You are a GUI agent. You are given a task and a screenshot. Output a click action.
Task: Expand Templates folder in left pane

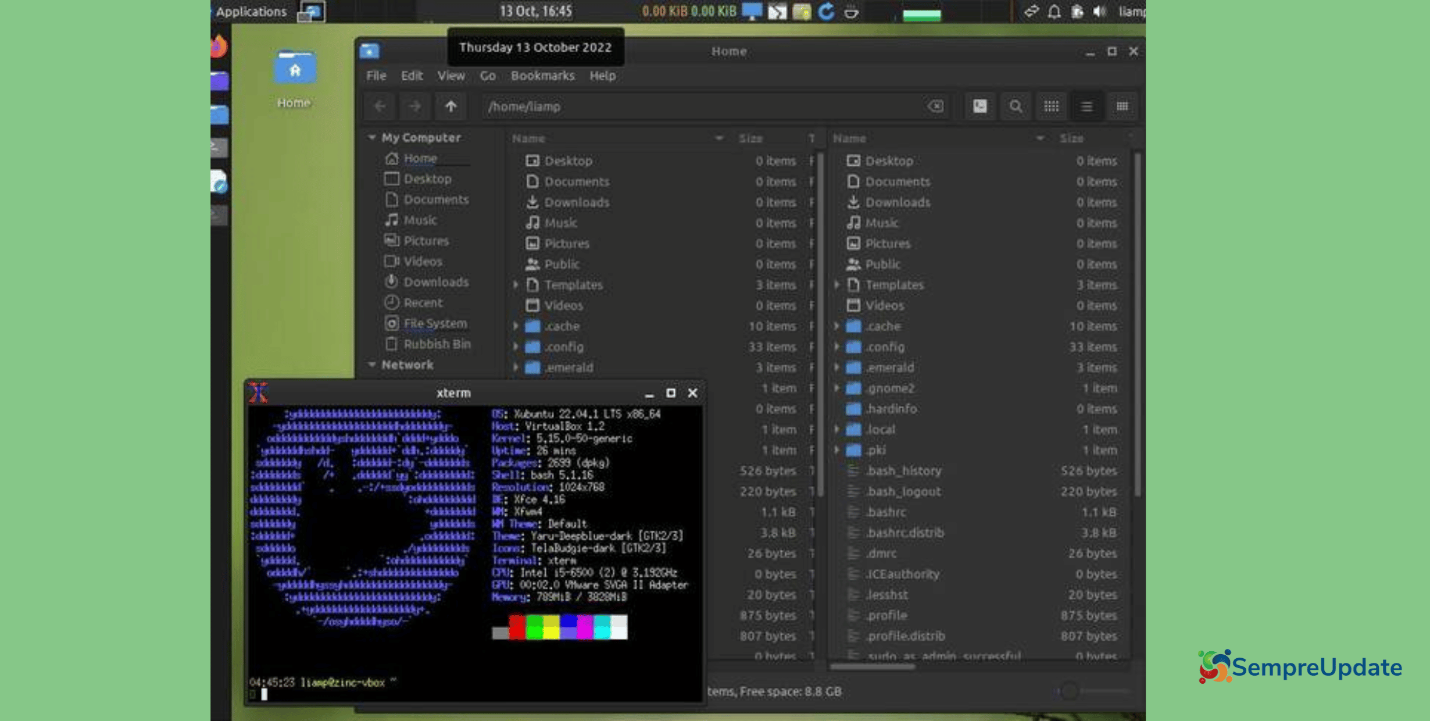[x=516, y=285]
